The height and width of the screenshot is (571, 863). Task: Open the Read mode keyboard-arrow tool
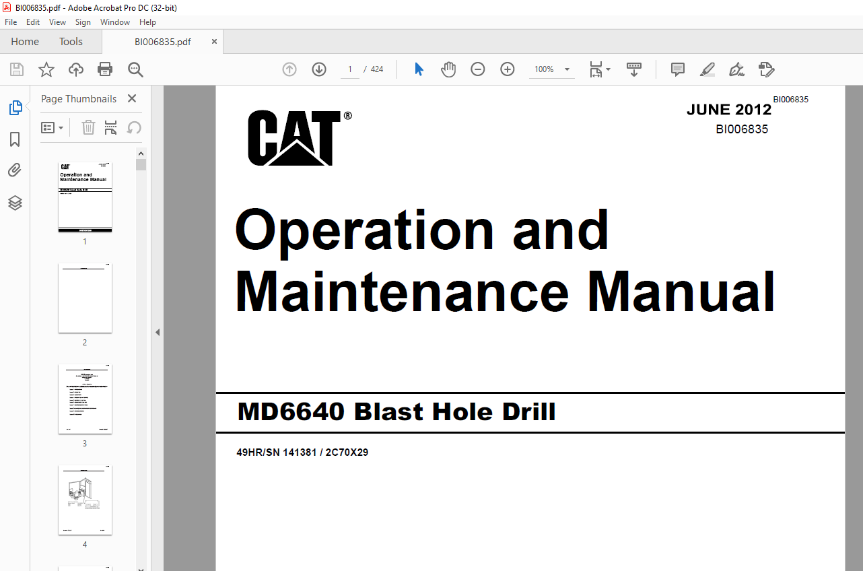(634, 69)
